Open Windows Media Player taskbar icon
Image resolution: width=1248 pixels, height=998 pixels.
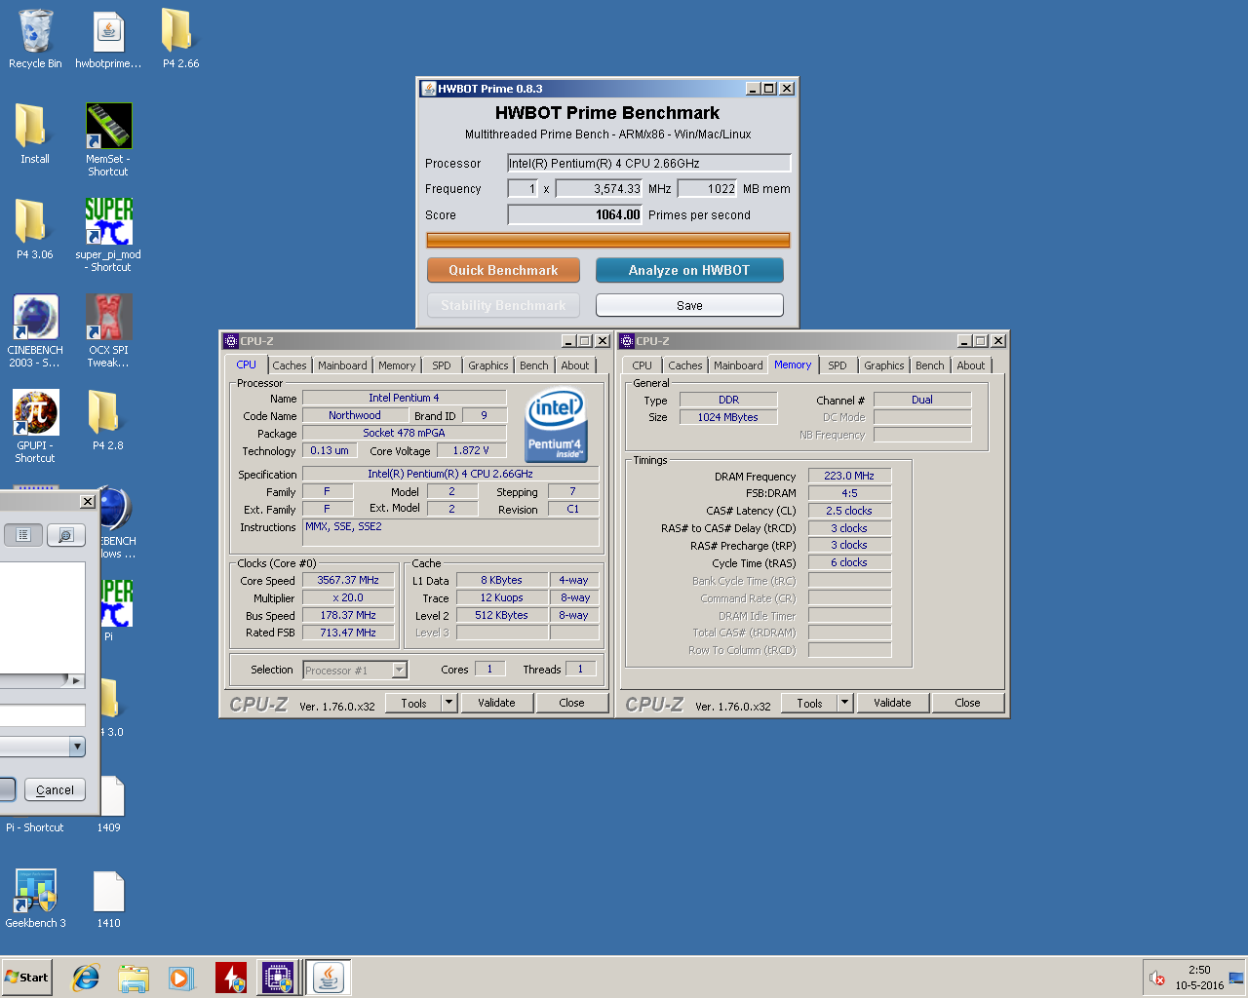(x=181, y=978)
